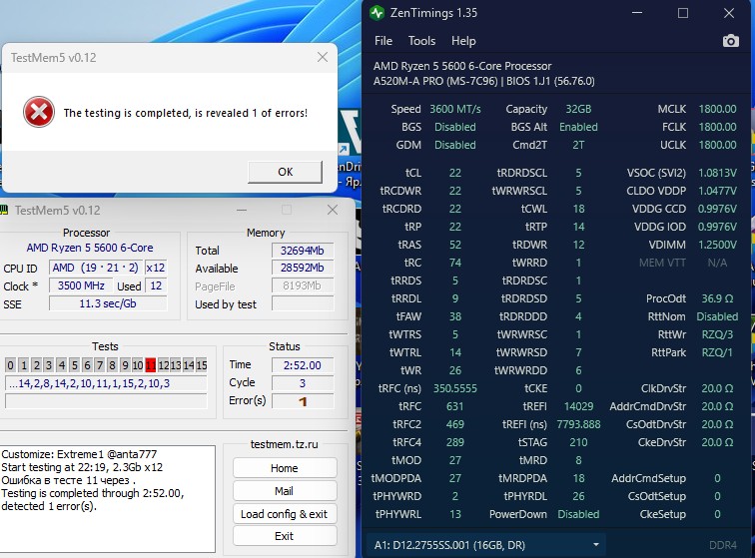The width and height of the screenshot is (755, 558).
Task: Click test box number 0
Action: tap(10, 365)
